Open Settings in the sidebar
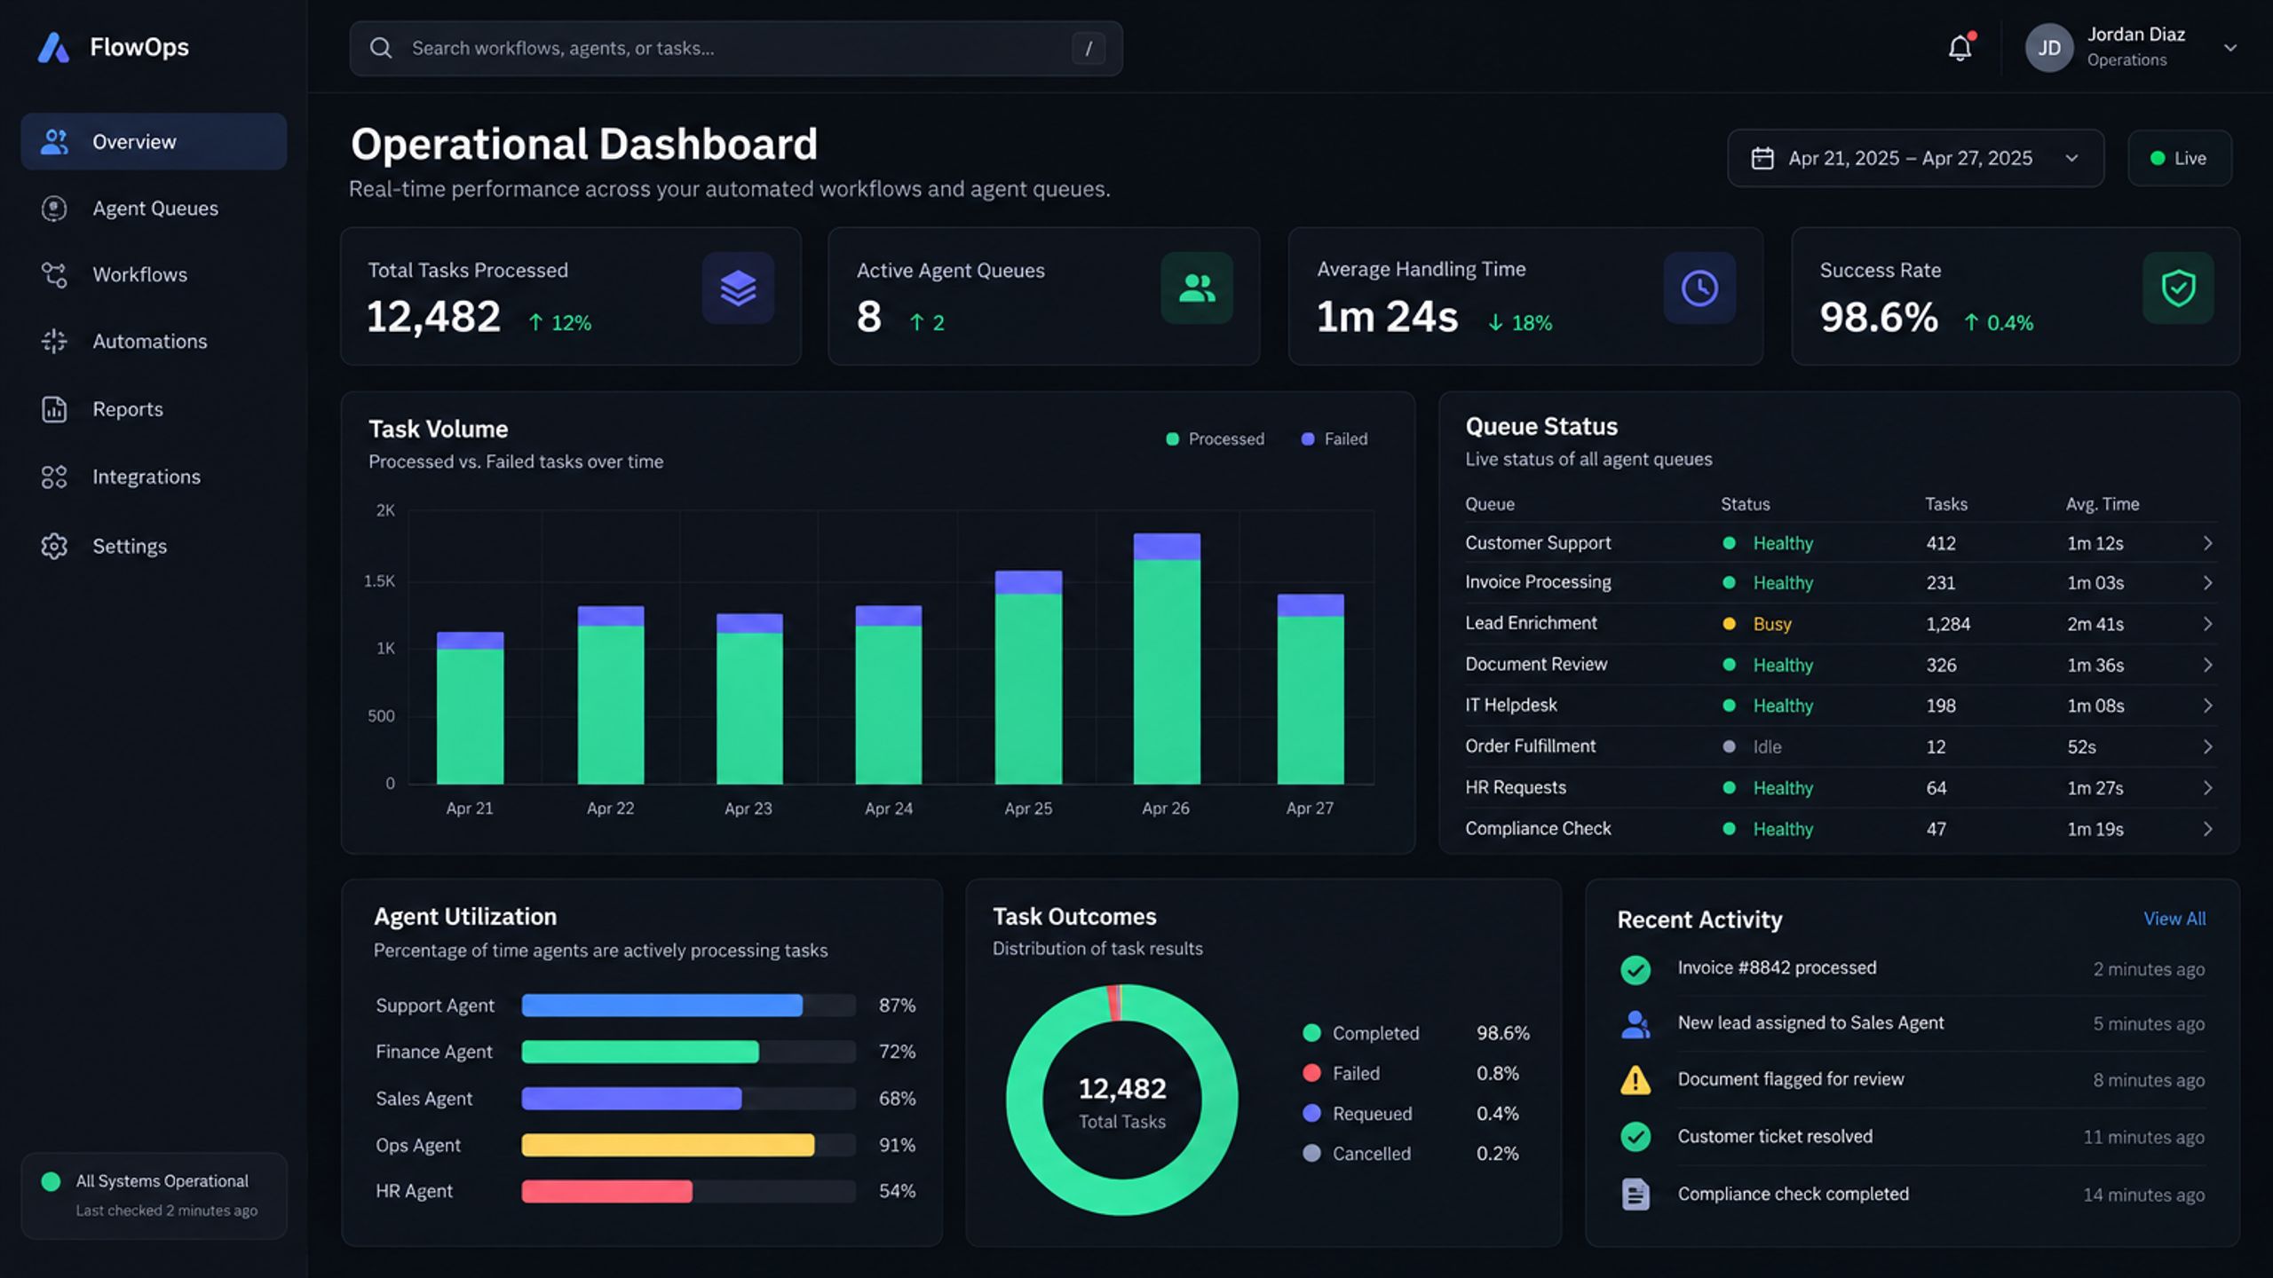This screenshot has width=2273, height=1278. coord(154,546)
